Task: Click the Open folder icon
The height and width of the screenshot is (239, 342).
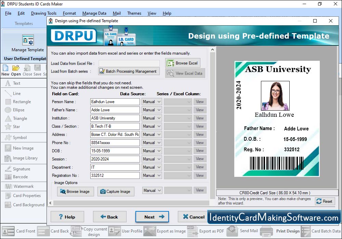Action: pyautogui.click(x=16, y=70)
